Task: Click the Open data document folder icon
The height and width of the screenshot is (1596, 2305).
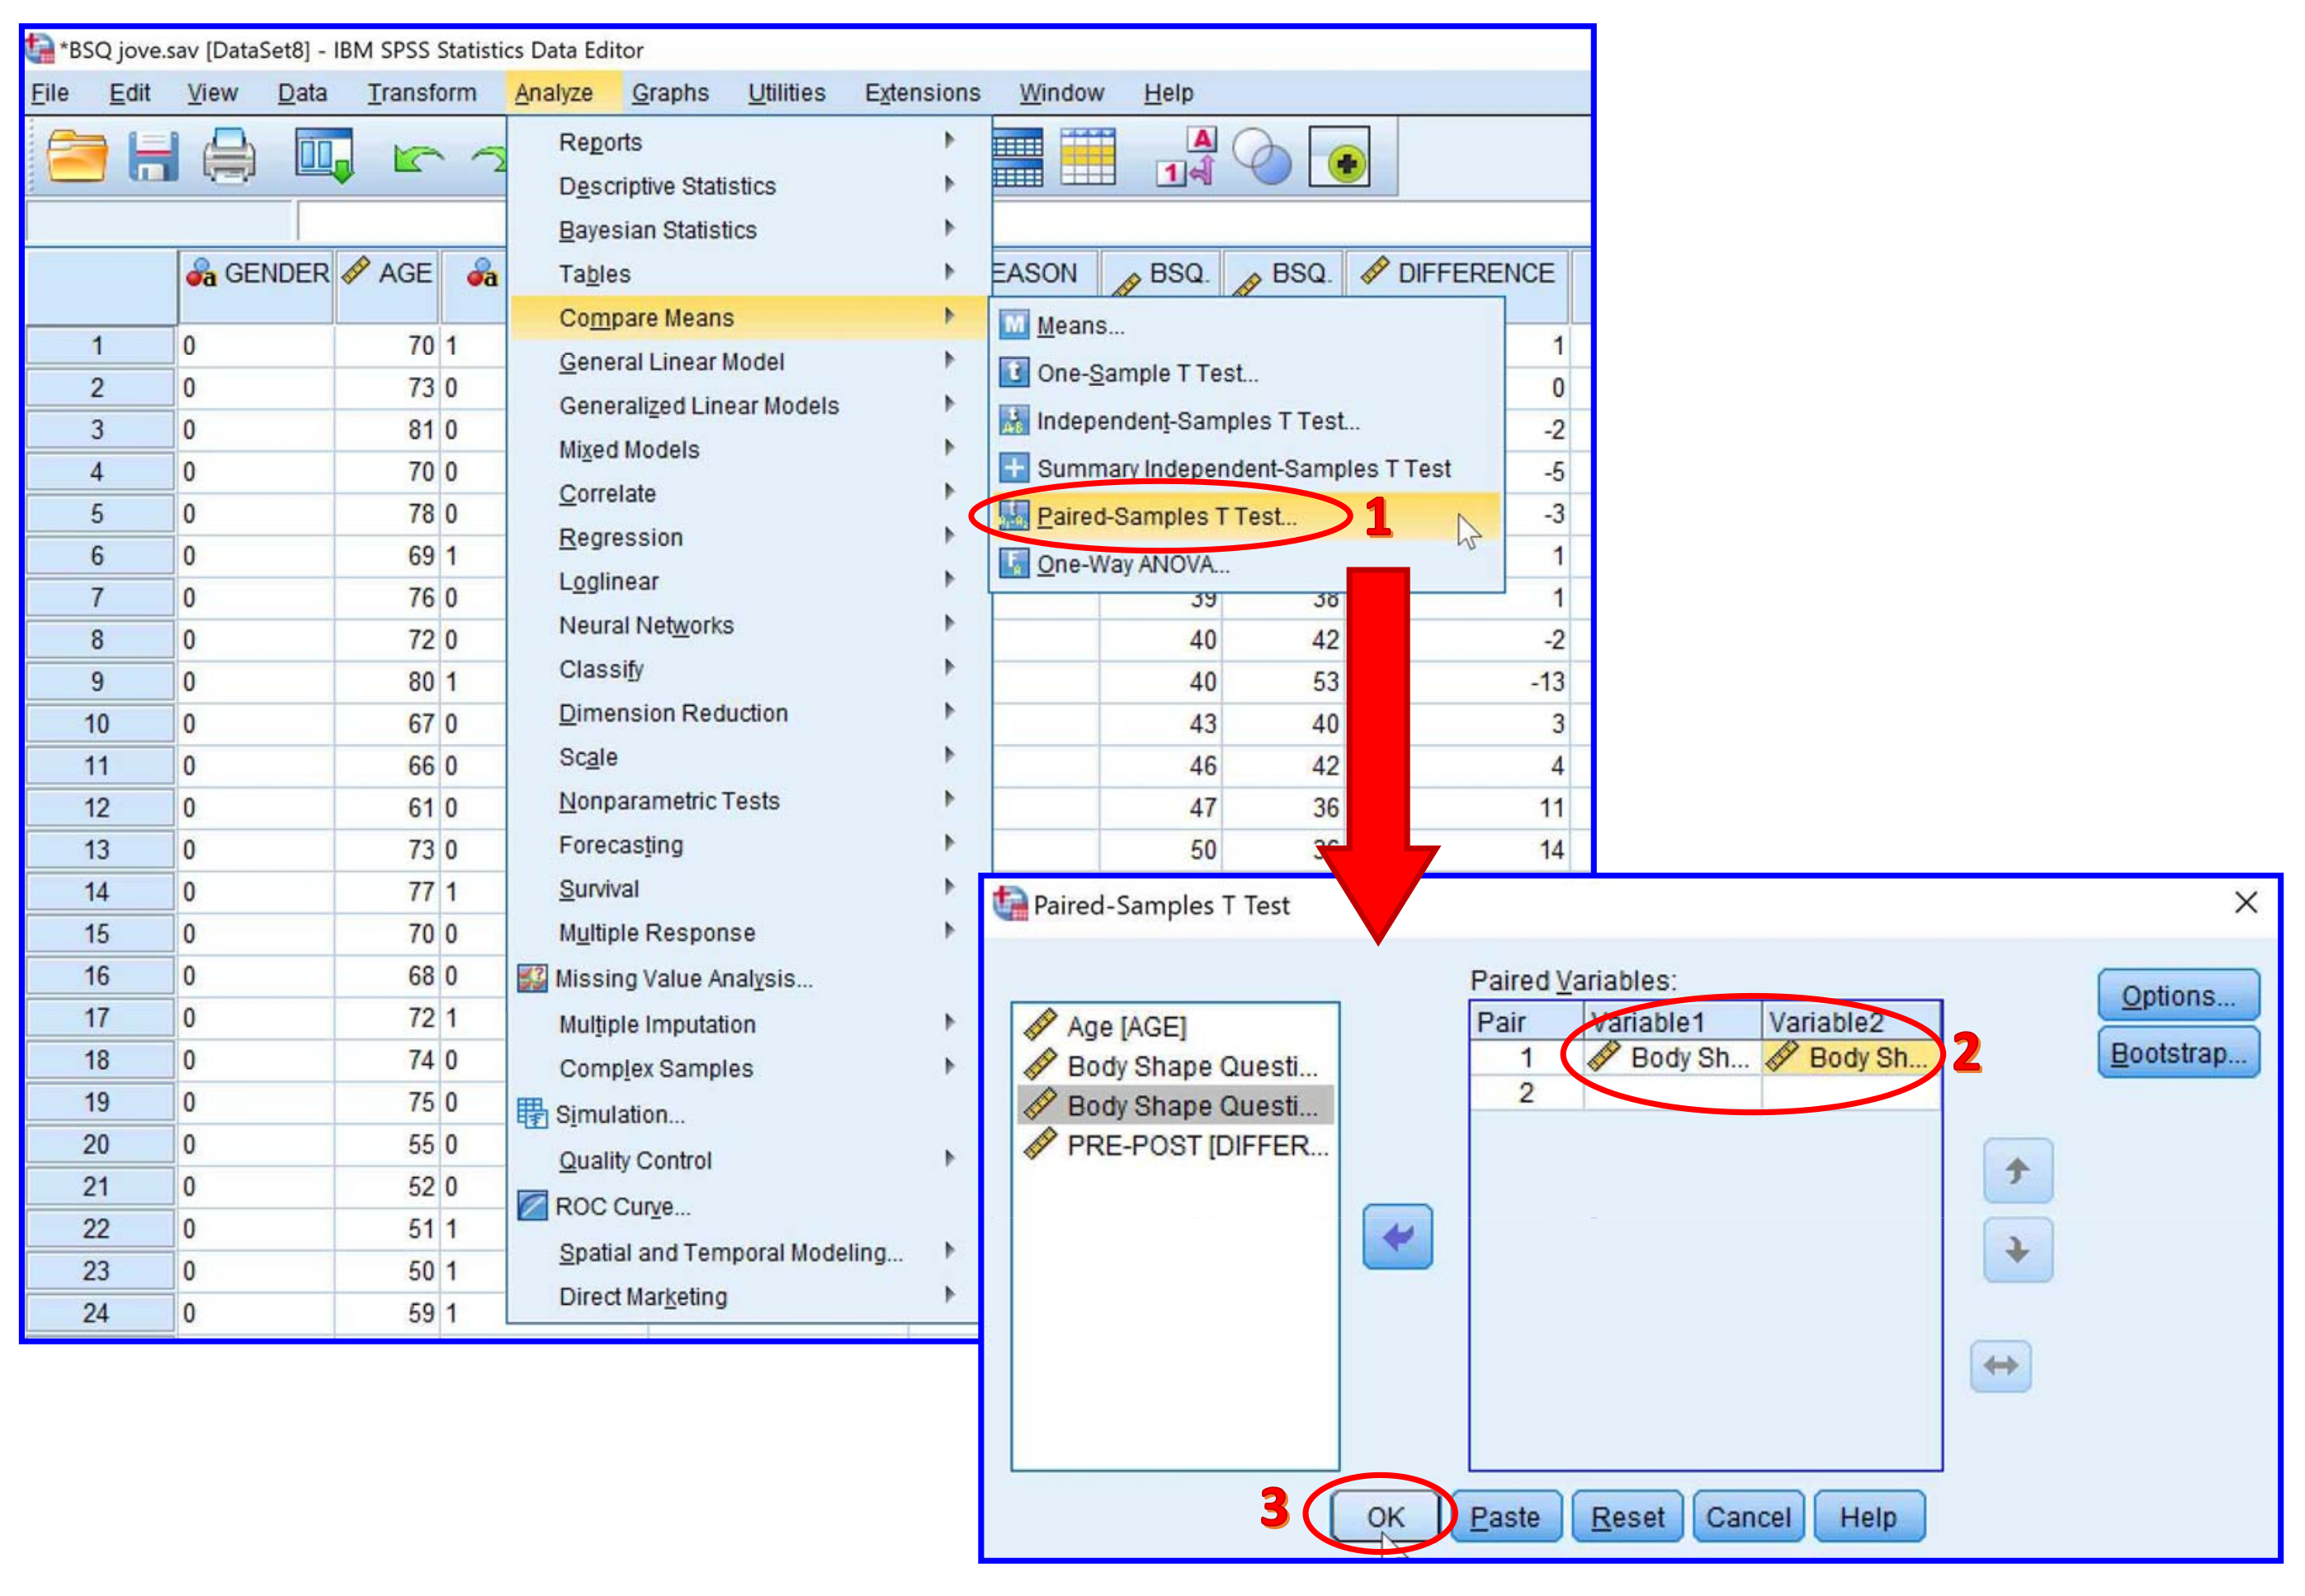Action: pyautogui.click(x=77, y=157)
